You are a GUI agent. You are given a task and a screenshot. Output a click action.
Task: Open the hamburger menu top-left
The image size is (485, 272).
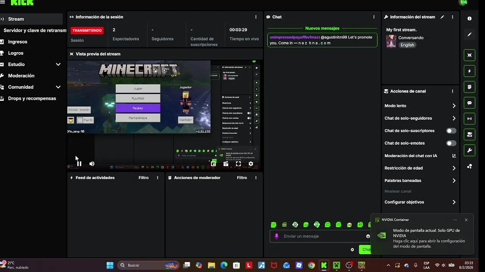(3, 2)
